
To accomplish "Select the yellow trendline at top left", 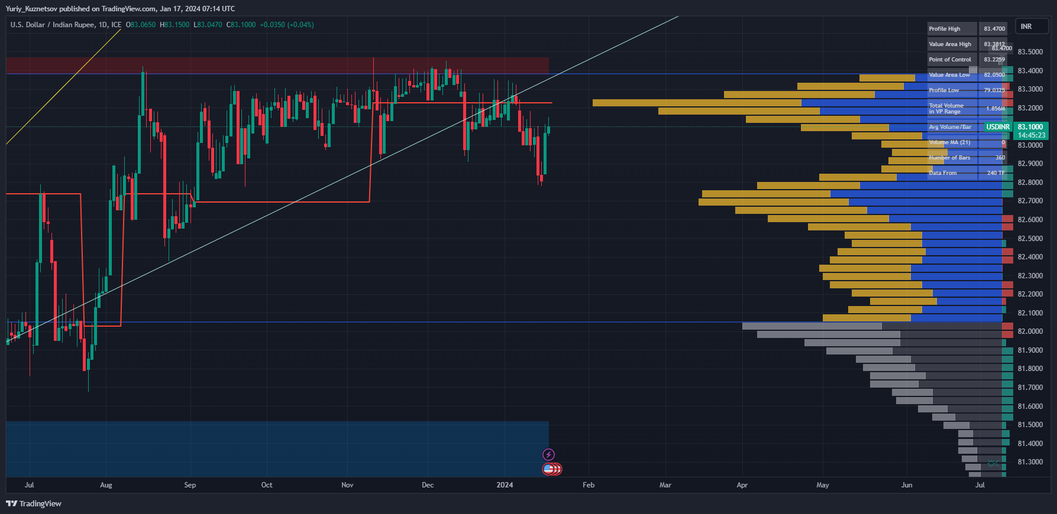I will pyautogui.click(x=63, y=86).
